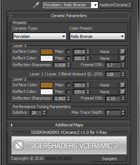Click Layer 2 Reflect Color checkered map icon
The height and width of the screenshot is (165, 140).
tap(122, 92)
